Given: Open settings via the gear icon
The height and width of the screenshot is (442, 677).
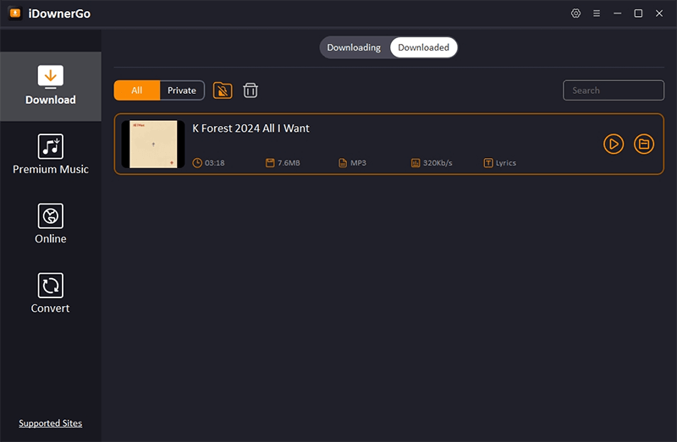Looking at the screenshot, I should coord(575,14).
